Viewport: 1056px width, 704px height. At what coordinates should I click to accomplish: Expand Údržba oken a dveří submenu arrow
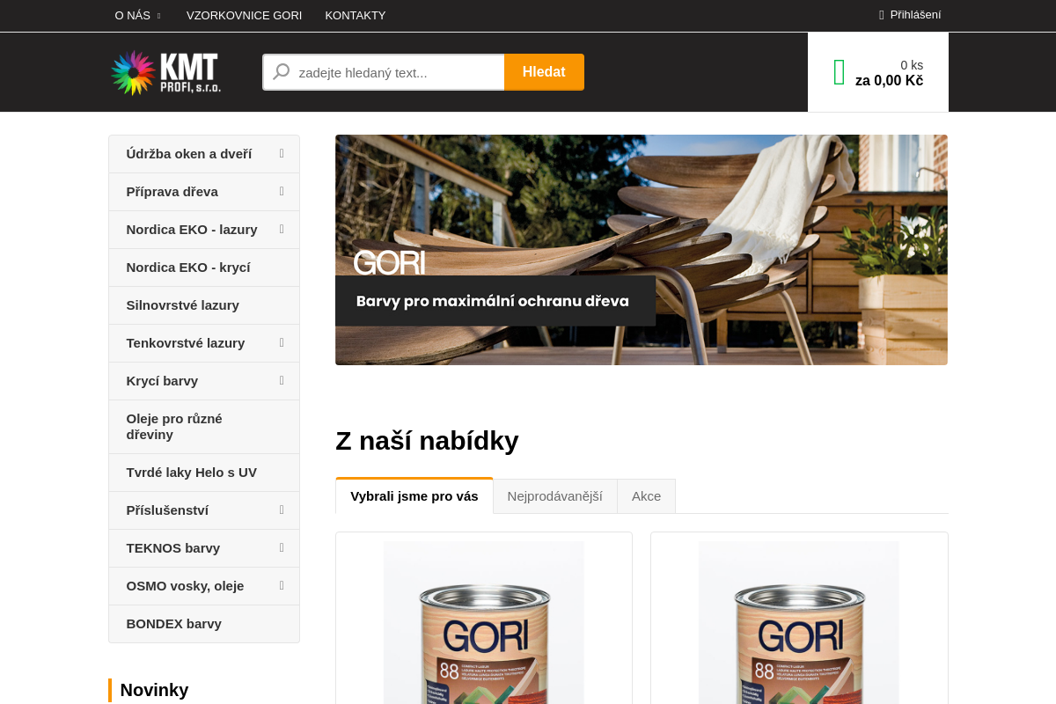(282, 153)
